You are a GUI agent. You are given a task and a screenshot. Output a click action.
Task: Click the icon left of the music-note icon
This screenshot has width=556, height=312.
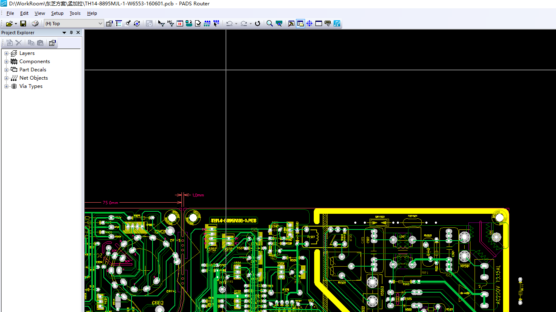pyautogui.click(x=328, y=24)
